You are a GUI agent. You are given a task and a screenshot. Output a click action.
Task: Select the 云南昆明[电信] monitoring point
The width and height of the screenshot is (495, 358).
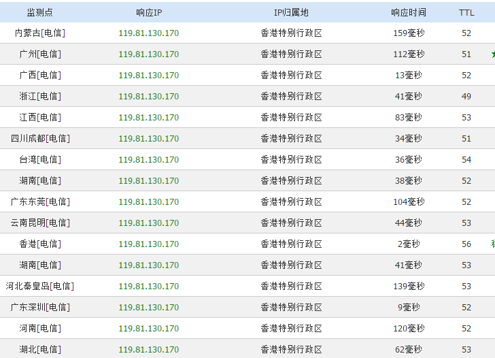(x=39, y=223)
